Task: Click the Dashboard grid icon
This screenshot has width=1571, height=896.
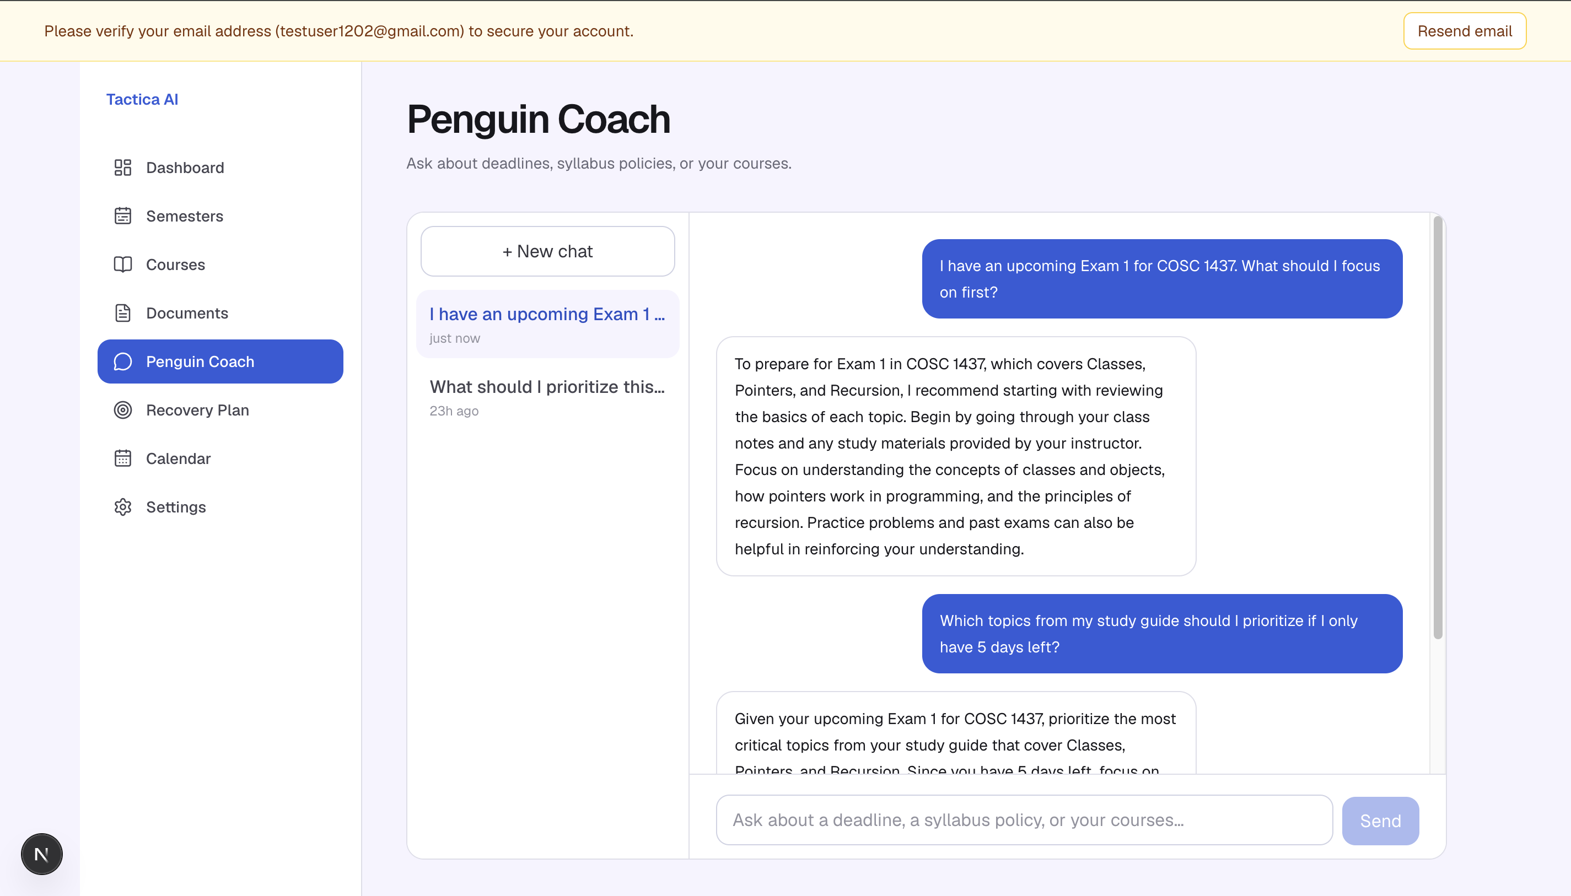Action: [x=123, y=168]
